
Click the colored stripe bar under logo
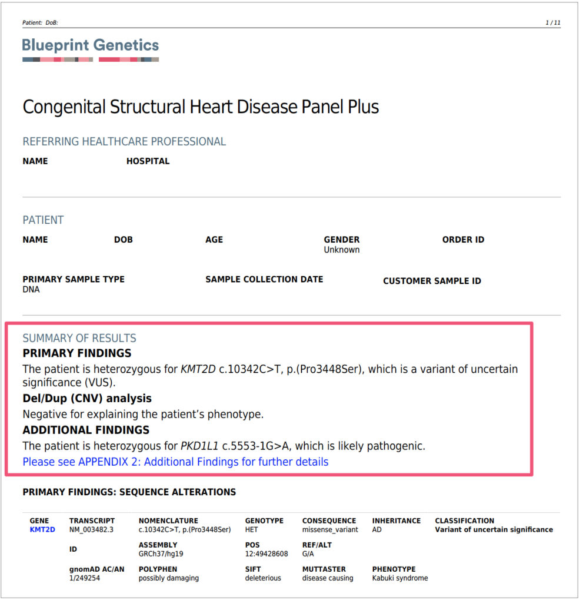pyautogui.click(x=91, y=59)
